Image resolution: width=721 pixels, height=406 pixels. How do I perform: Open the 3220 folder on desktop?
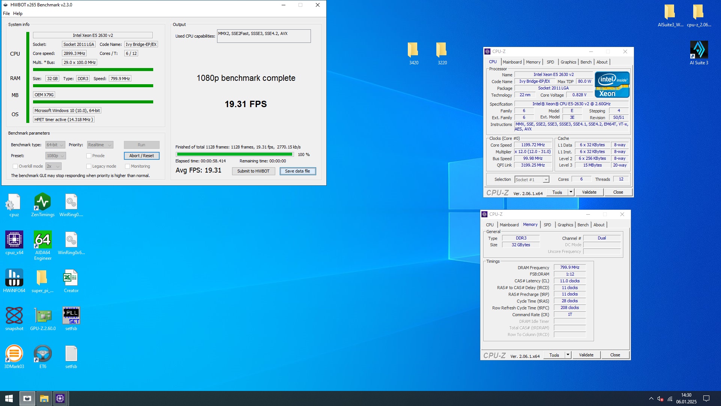pos(442,53)
